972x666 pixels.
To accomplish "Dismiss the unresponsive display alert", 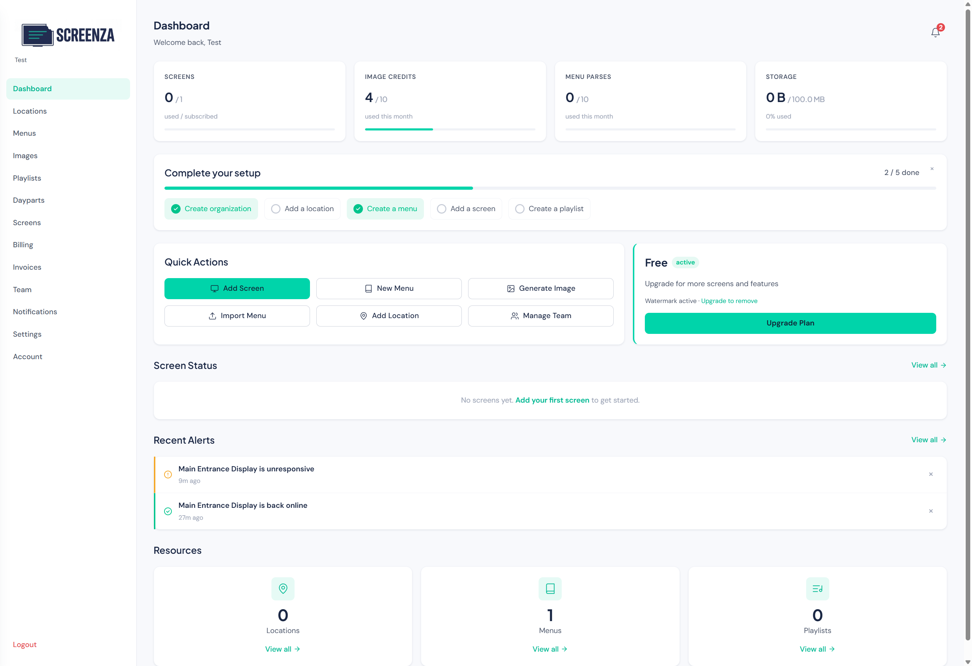I will [931, 474].
